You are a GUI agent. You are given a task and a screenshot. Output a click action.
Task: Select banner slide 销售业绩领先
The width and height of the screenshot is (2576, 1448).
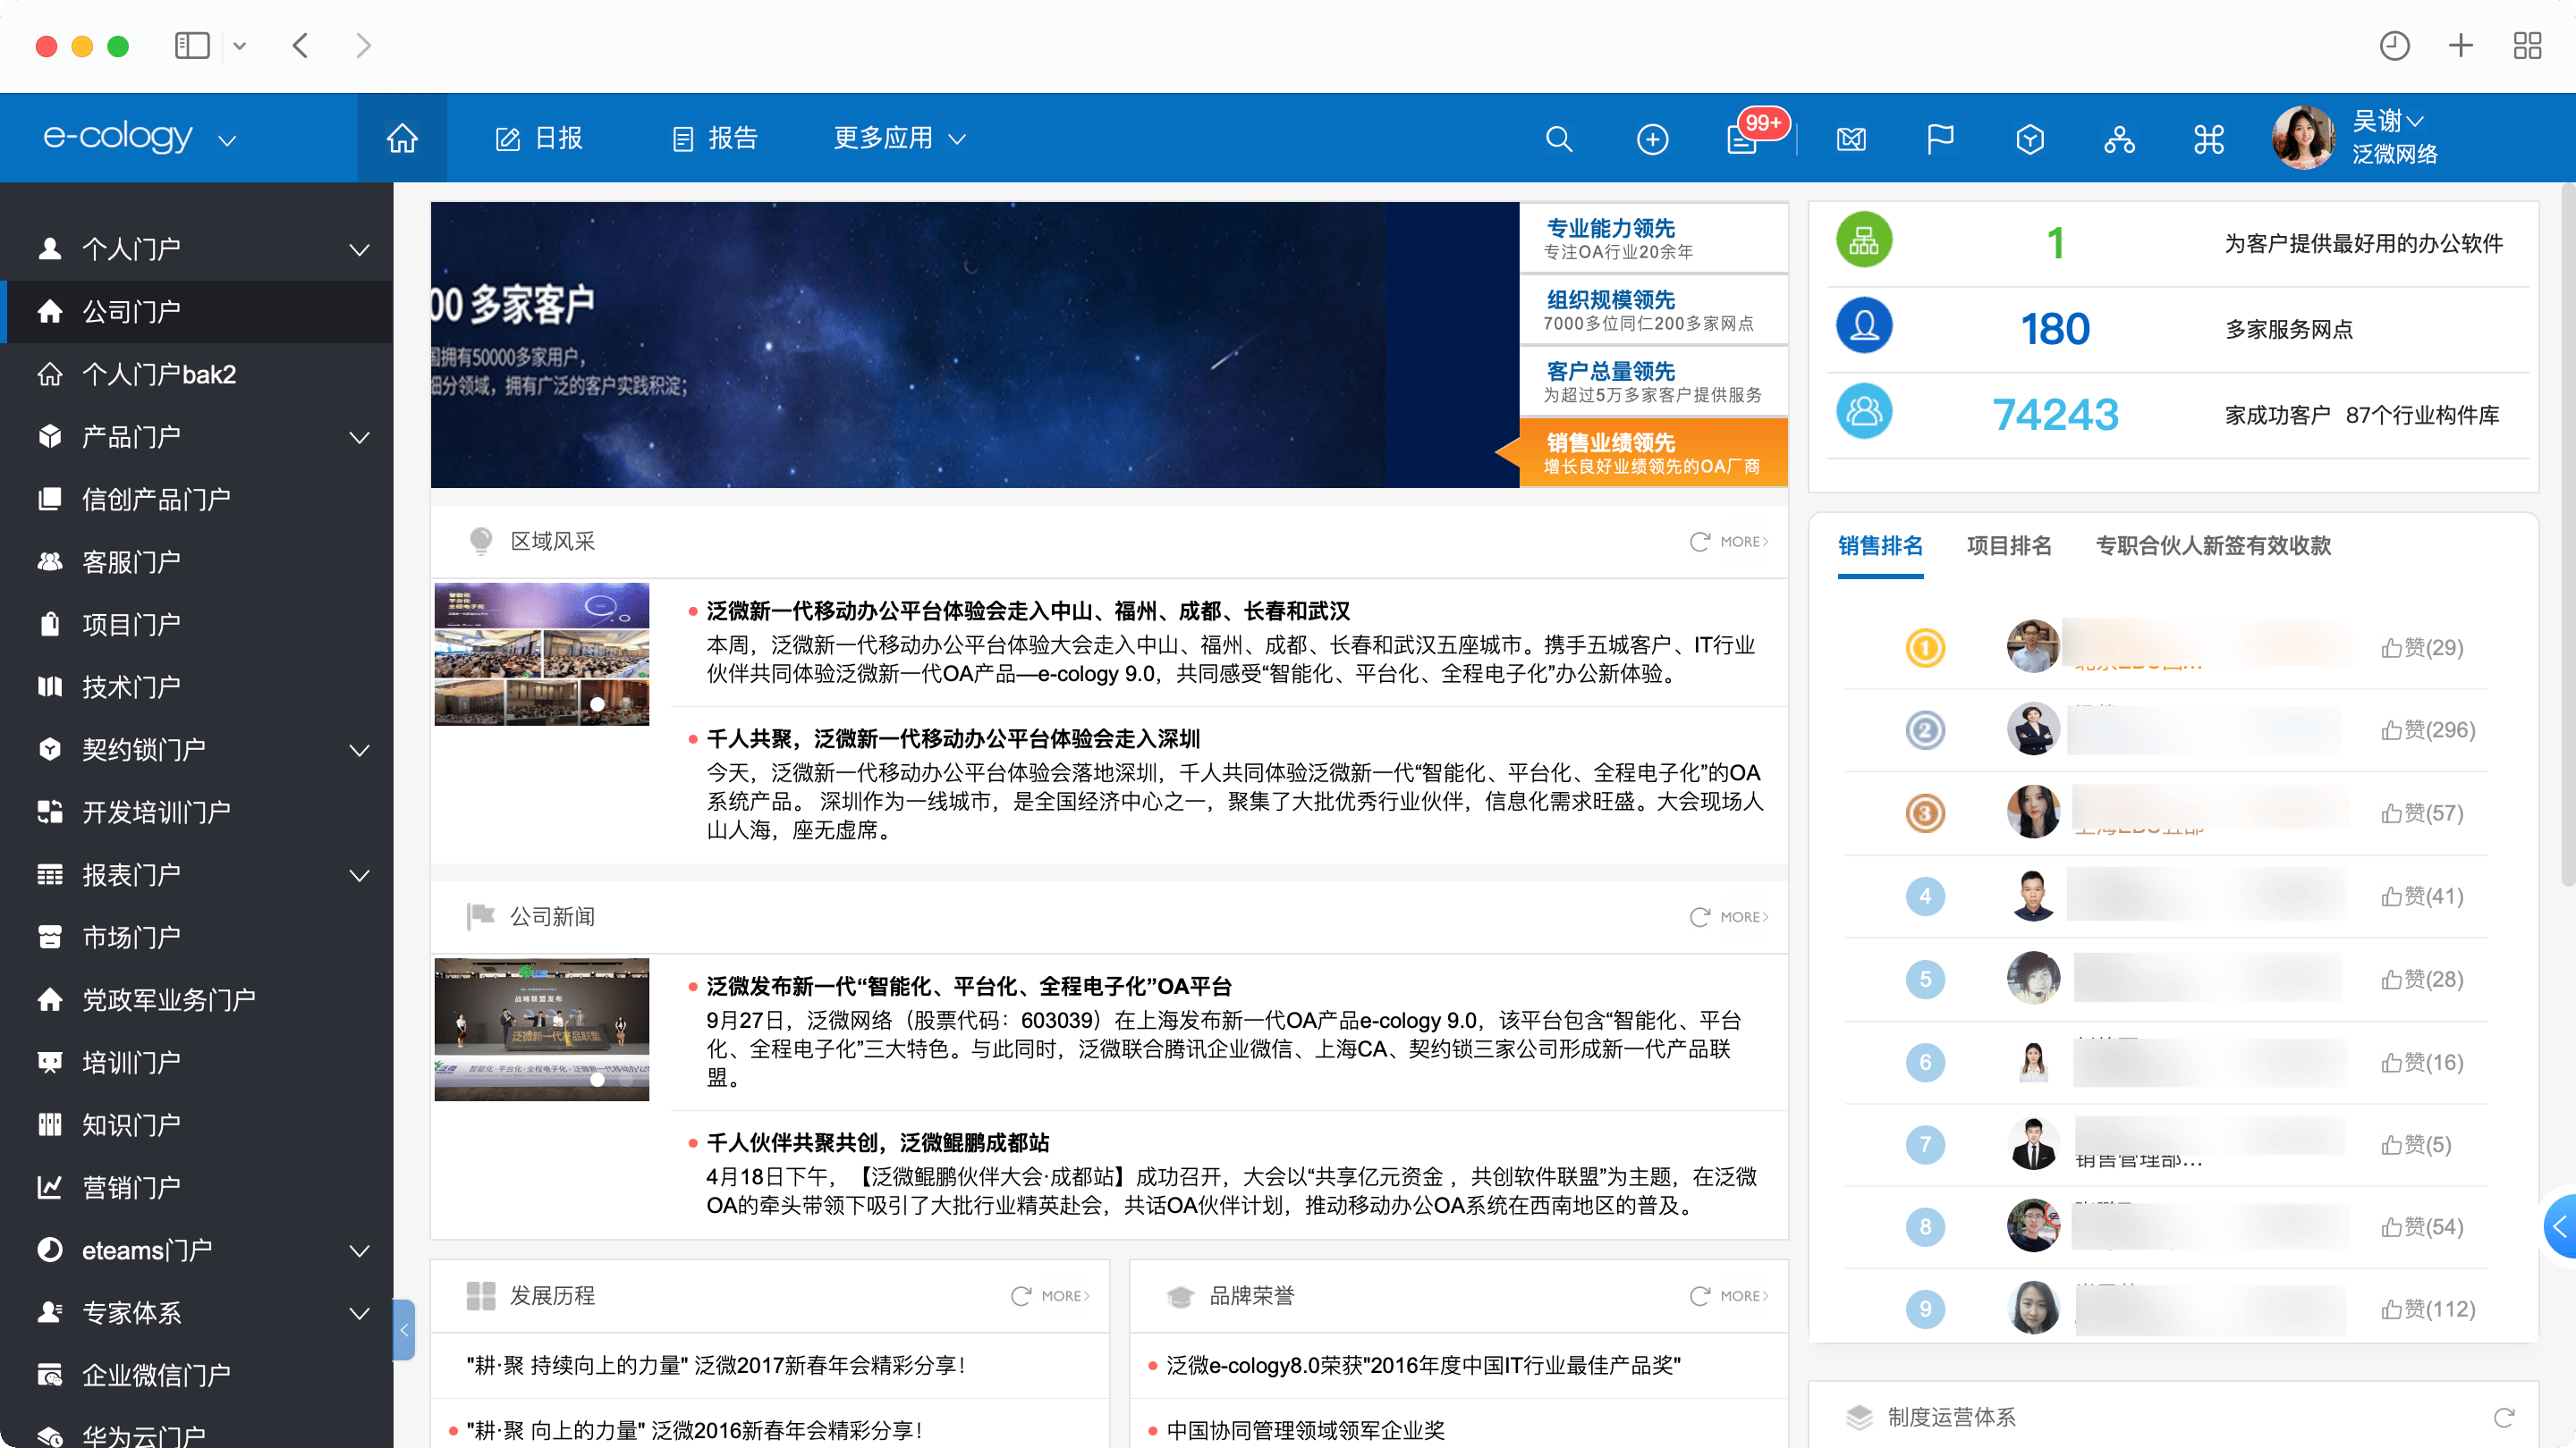[x=1653, y=452]
